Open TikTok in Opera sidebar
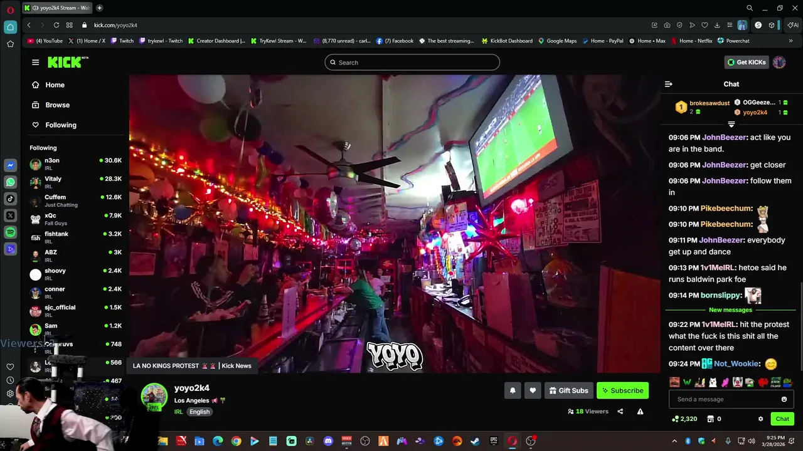The width and height of the screenshot is (803, 451). (10, 199)
